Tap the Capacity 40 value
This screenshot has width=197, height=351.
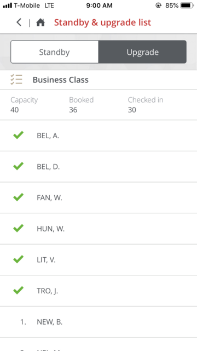tap(15, 110)
